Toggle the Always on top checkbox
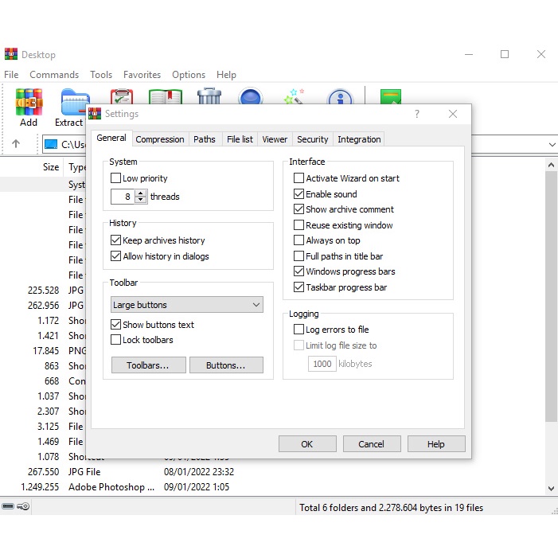558x558 pixels. [299, 240]
